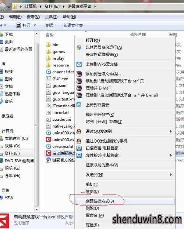184x229 pixels.
Task: Click the 电脑管家 shield icon beside 扫描病毒
Action: (79, 148)
